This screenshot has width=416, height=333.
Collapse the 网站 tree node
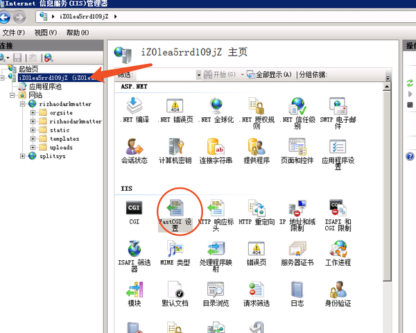point(12,95)
